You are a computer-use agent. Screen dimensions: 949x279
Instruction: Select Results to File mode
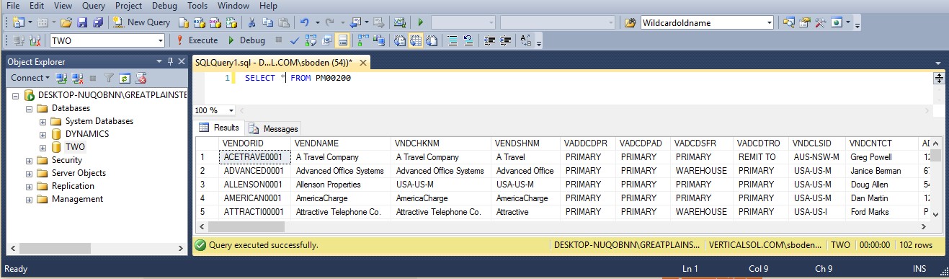[x=431, y=40]
